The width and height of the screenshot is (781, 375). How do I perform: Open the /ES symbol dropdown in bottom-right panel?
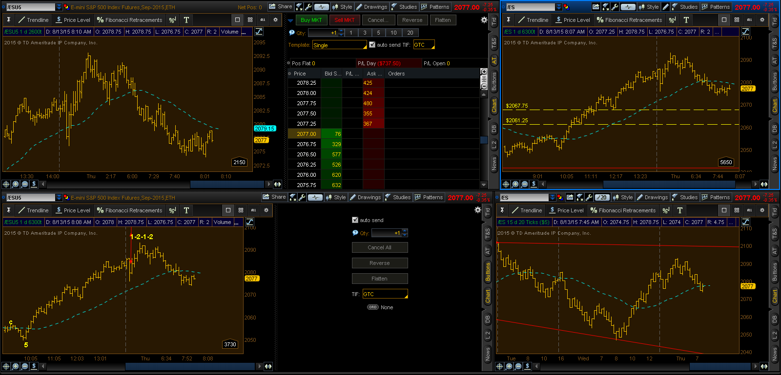tap(553, 197)
